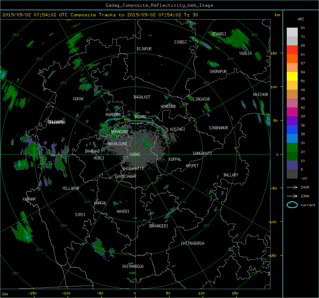This screenshot has height=298, width=319.
Task: Click the 'dBZ' legend heading
Action: click(301, 19)
